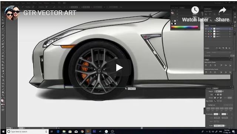Click the Delete Selection trash icon in Layers
The height and width of the screenshot is (134, 237).
pos(230,48)
